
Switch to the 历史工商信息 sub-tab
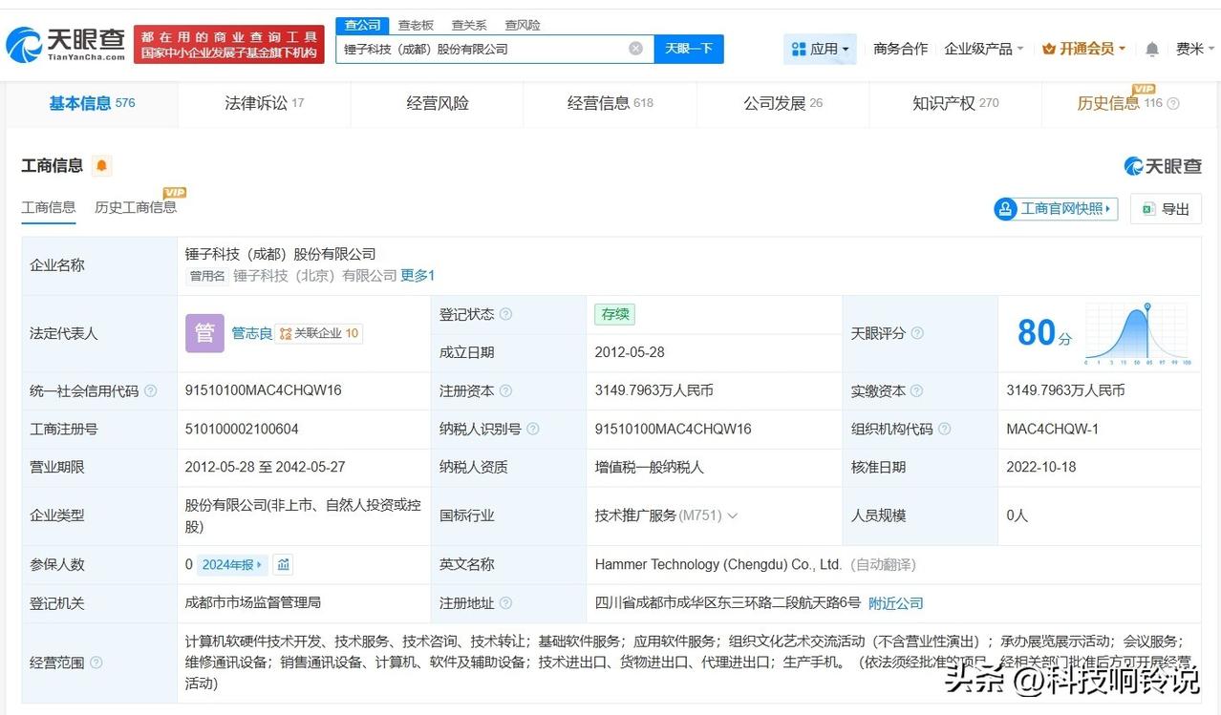point(135,207)
